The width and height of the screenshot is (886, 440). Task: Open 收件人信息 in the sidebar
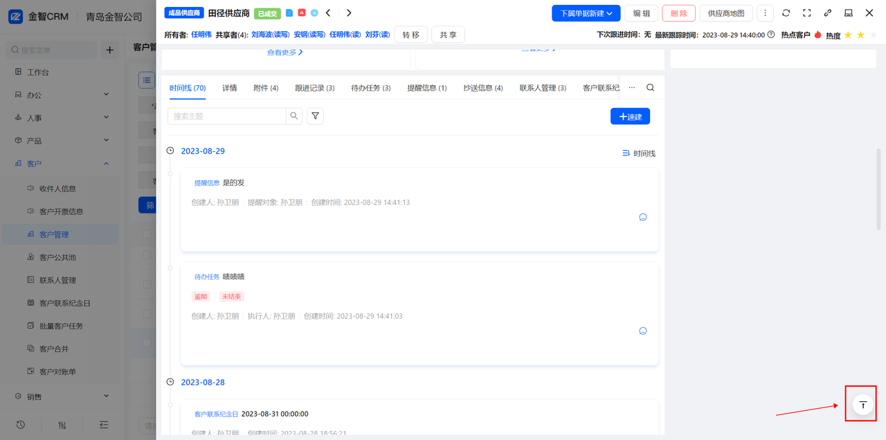click(x=60, y=188)
